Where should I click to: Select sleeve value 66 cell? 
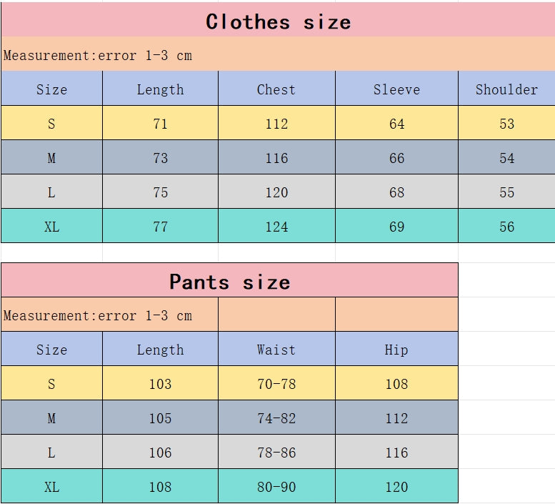(396, 158)
